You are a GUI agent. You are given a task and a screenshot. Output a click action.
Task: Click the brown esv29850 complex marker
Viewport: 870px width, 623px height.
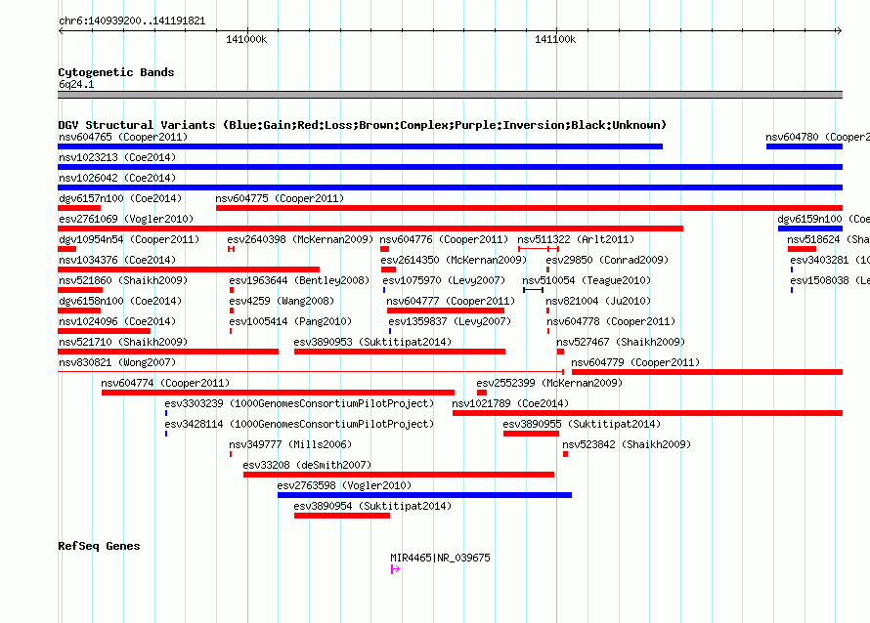click(x=547, y=270)
